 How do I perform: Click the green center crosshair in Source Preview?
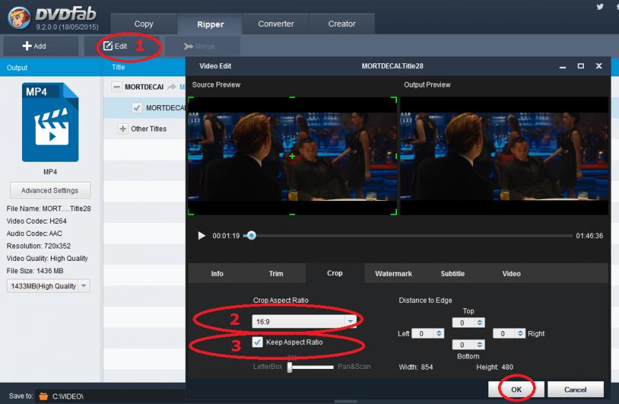pos(292,156)
